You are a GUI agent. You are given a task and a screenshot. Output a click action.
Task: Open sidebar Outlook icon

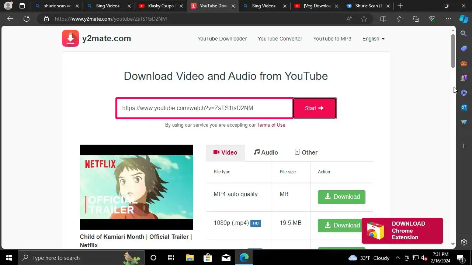464,107
